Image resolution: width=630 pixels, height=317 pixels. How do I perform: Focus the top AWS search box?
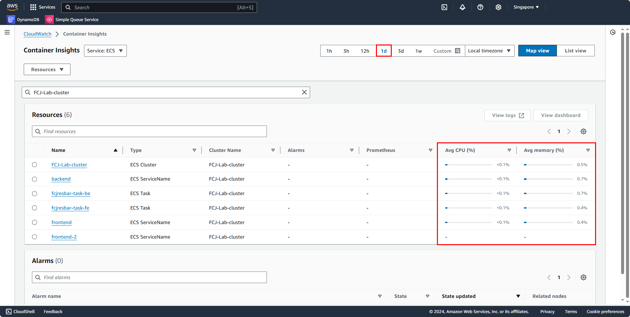pos(159,7)
